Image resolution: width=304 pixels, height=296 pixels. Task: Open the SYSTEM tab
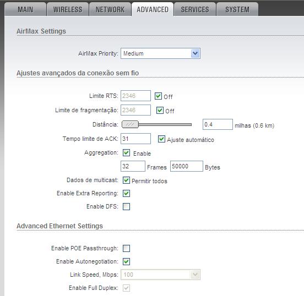click(x=237, y=9)
